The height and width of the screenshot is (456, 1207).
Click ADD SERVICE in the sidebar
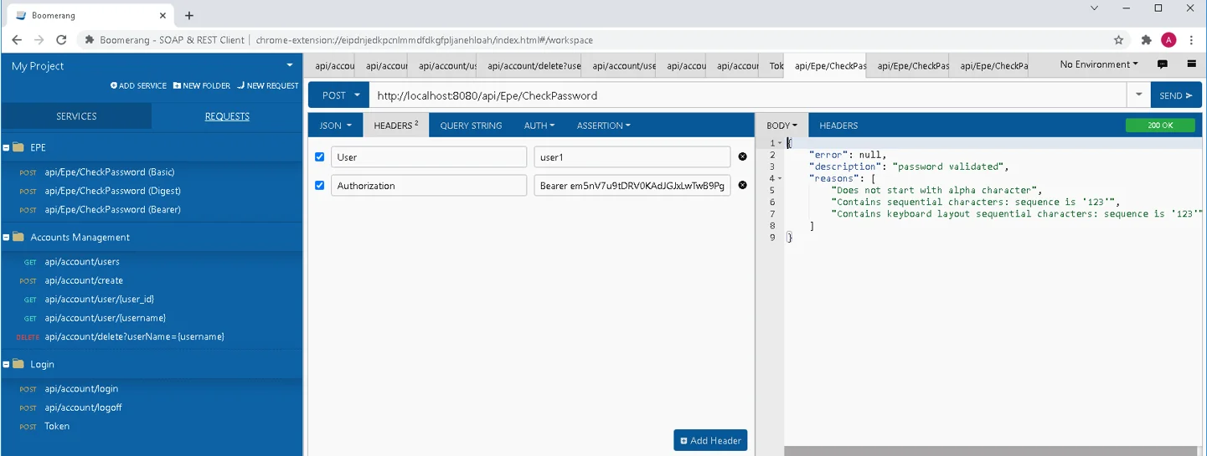click(x=138, y=85)
